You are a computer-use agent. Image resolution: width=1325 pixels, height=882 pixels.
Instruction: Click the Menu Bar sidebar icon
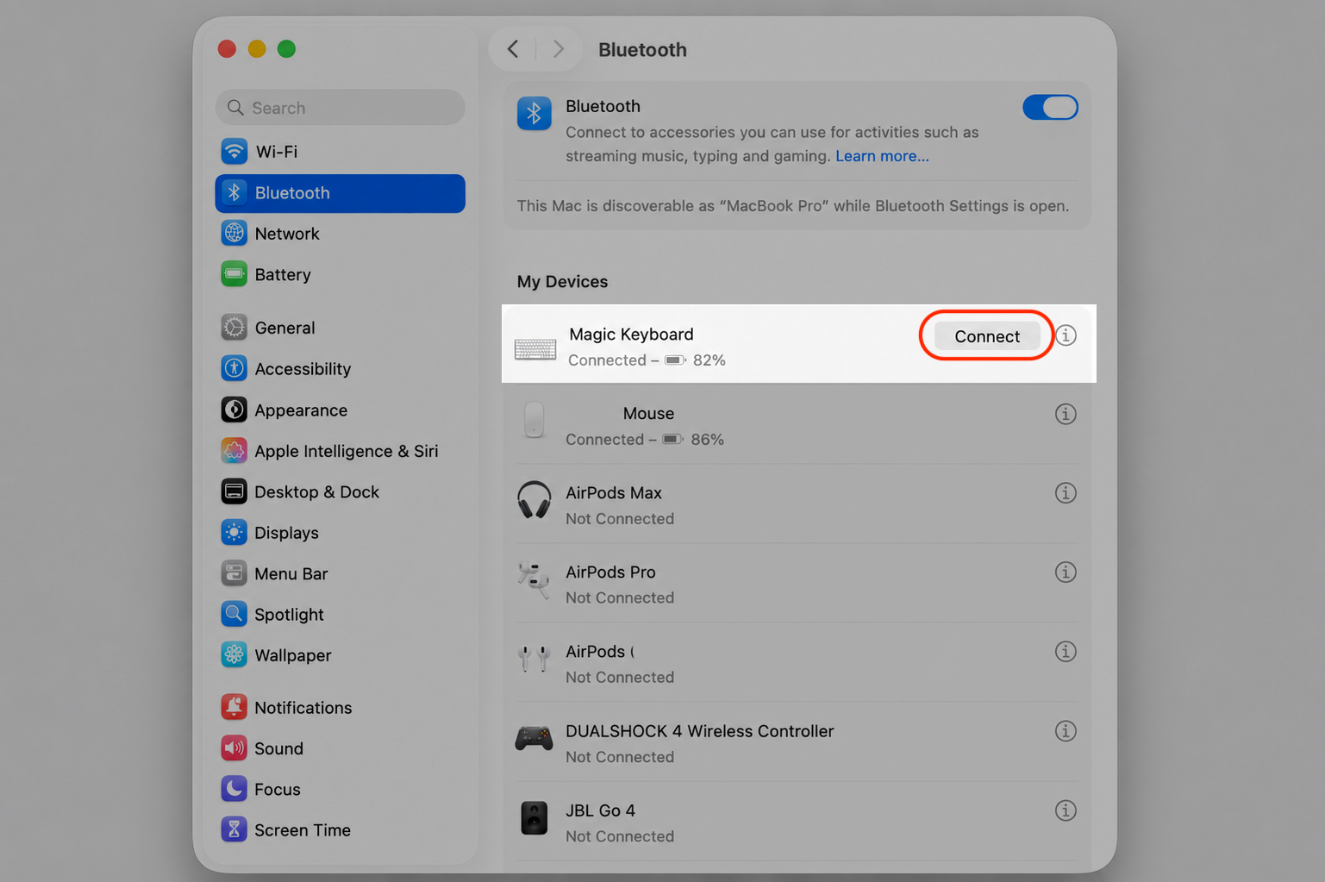(234, 573)
